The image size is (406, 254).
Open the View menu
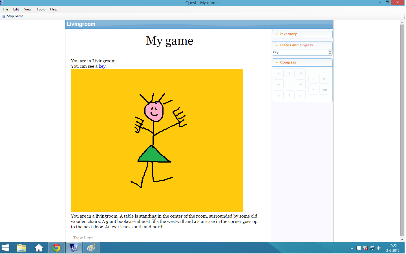[27, 9]
